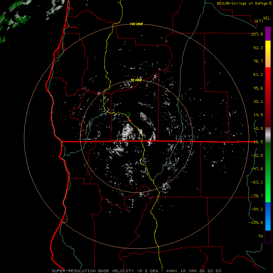
Task: Click the VEL legend title
Action: tap(266, 18)
